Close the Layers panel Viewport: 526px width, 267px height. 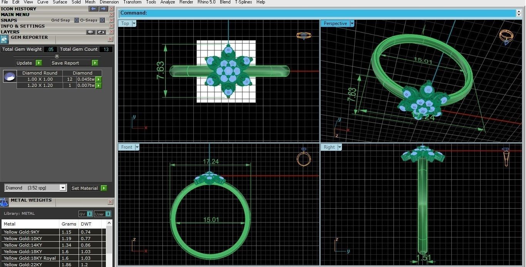click(x=111, y=32)
